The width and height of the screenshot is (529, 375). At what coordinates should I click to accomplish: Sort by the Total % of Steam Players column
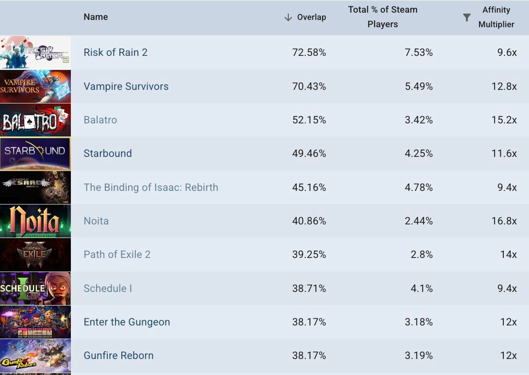(x=383, y=17)
